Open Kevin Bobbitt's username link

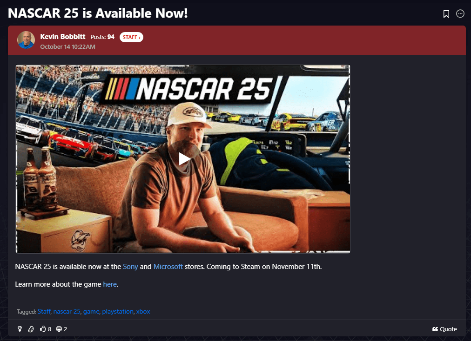(x=63, y=37)
